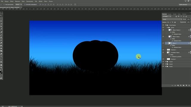Close the open document tab
The height and width of the screenshot is (107, 191).
pos(21,7)
